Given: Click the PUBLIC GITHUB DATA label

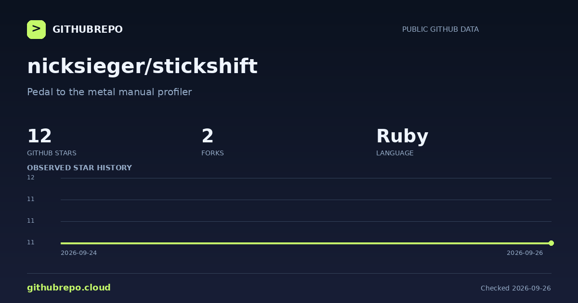Looking at the screenshot, I should pyautogui.click(x=440, y=29).
